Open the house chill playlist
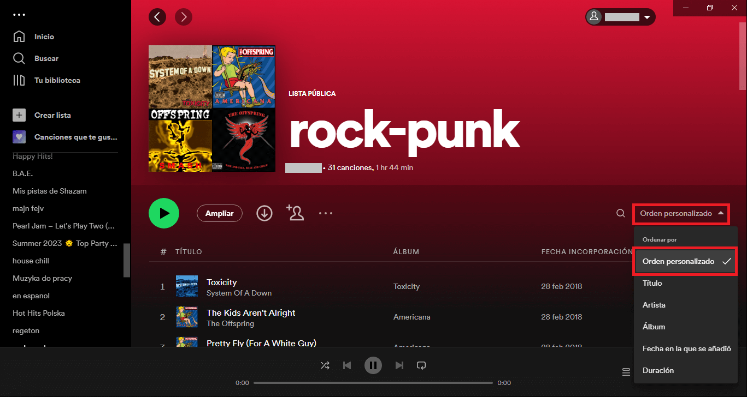Viewport: 747px width, 397px height. coord(31,261)
